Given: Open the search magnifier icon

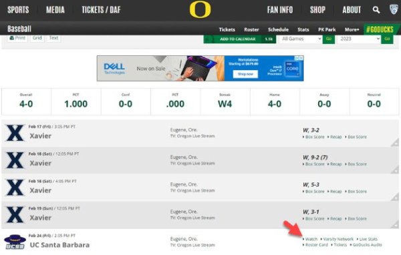Looking at the screenshot, I should (376, 10).
